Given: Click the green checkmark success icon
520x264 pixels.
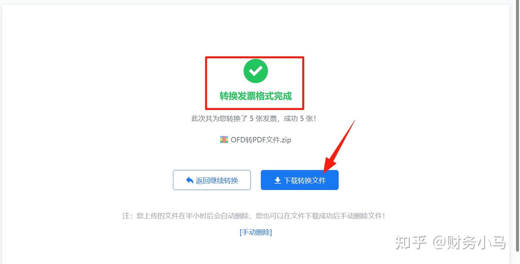Looking at the screenshot, I should click(x=256, y=71).
